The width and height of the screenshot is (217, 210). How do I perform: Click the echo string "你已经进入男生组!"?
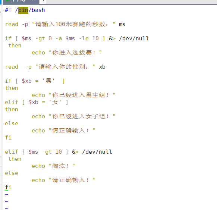pos(82,95)
